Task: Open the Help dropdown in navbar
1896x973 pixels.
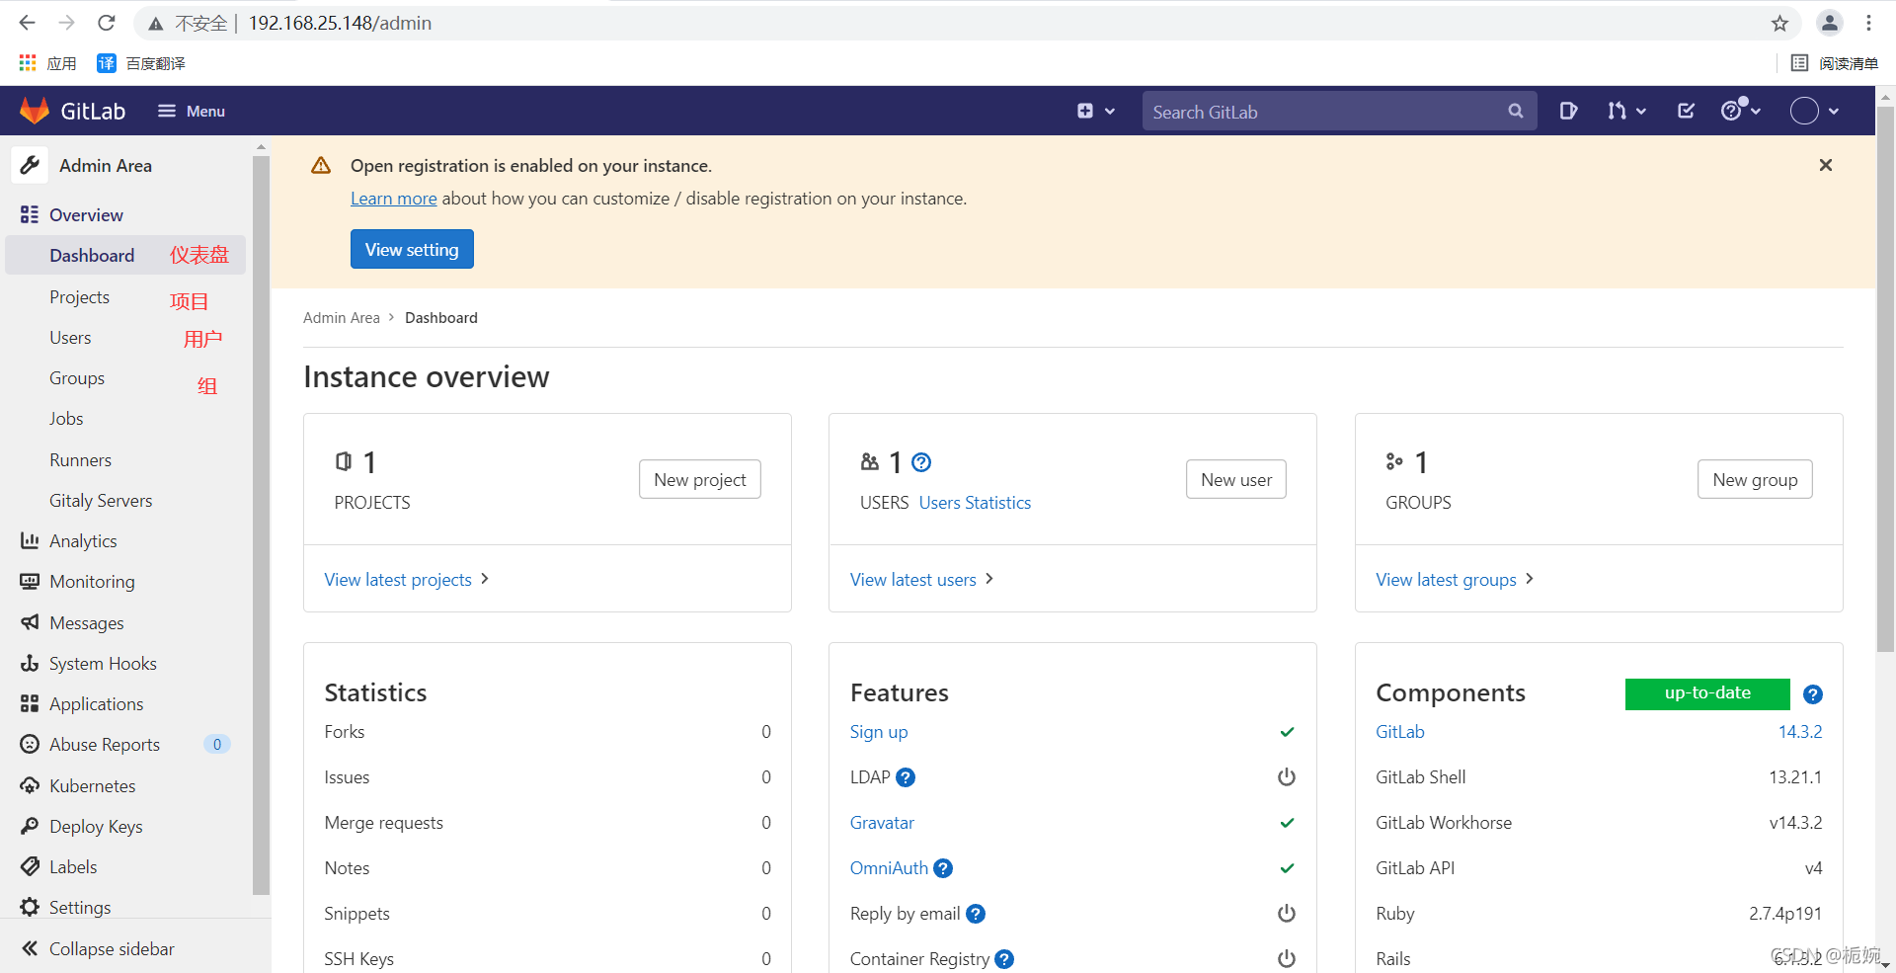Action: (1741, 111)
